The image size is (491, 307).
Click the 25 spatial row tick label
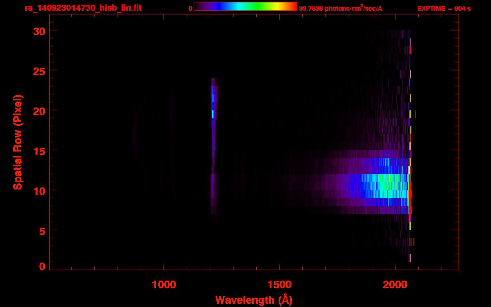(x=40, y=71)
